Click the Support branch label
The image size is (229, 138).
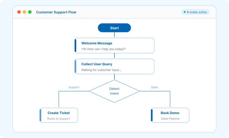coord(74,87)
